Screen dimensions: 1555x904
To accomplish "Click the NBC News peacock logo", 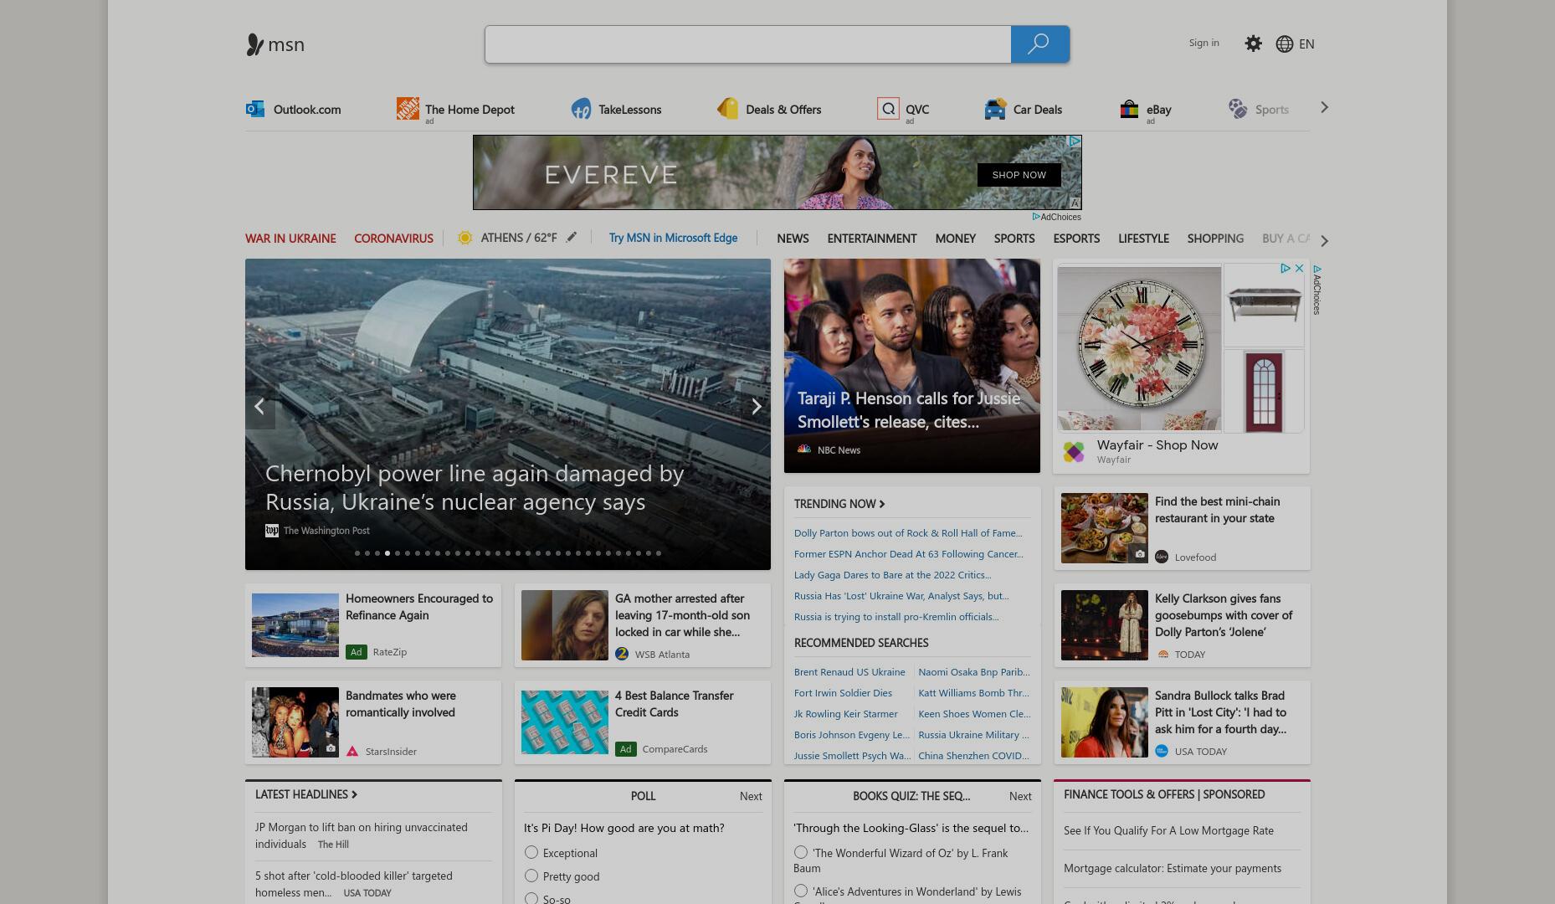I will tap(804, 449).
